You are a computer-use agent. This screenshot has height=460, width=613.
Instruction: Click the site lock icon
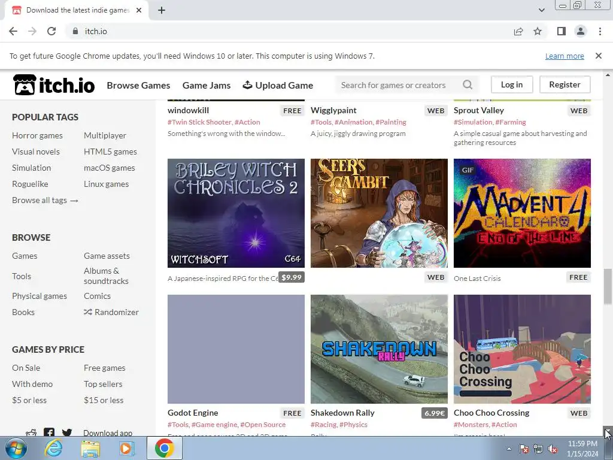(x=75, y=31)
